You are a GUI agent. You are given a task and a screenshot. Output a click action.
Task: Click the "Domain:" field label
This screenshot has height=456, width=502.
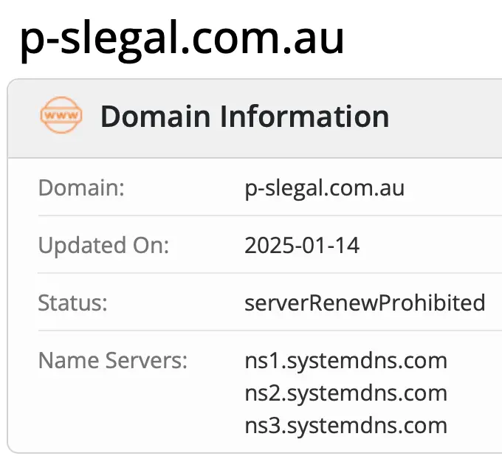81,188
